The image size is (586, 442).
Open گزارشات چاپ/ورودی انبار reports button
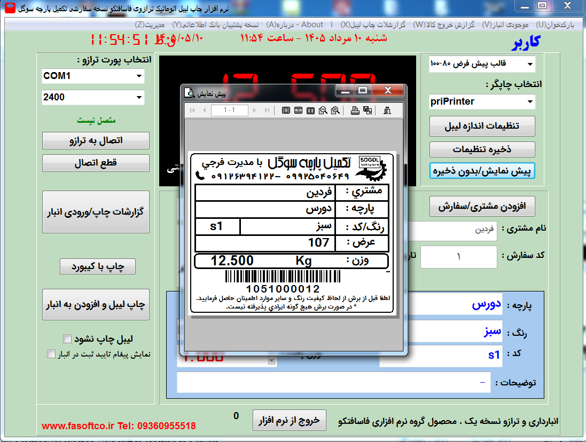(96, 212)
